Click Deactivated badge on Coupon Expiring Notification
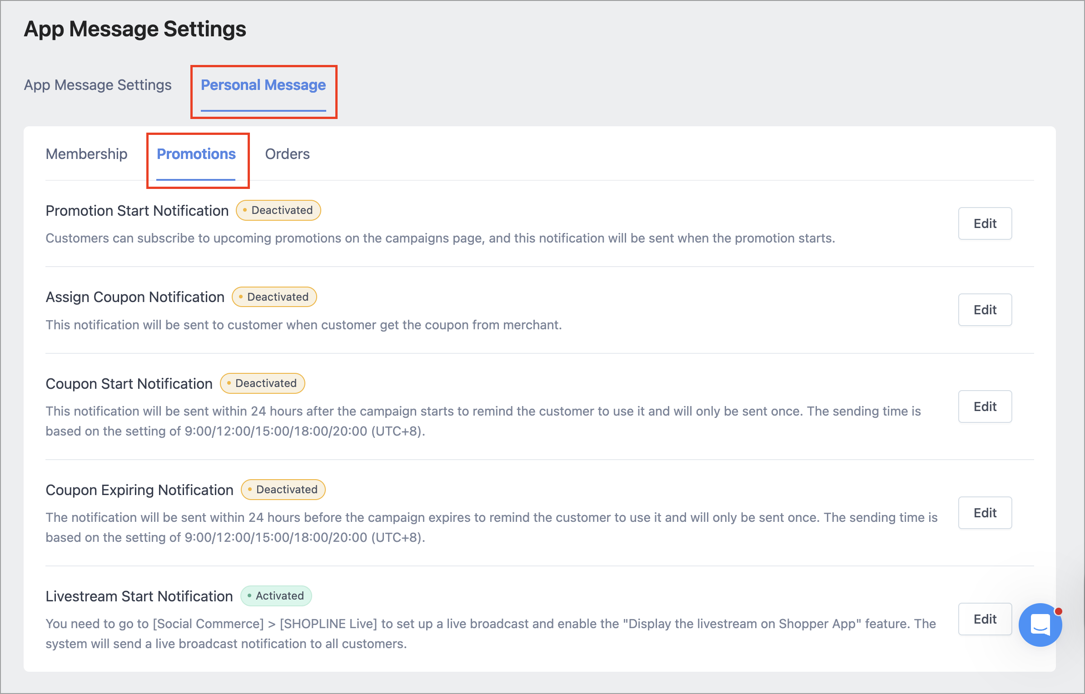The height and width of the screenshot is (694, 1085). (284, 490)
